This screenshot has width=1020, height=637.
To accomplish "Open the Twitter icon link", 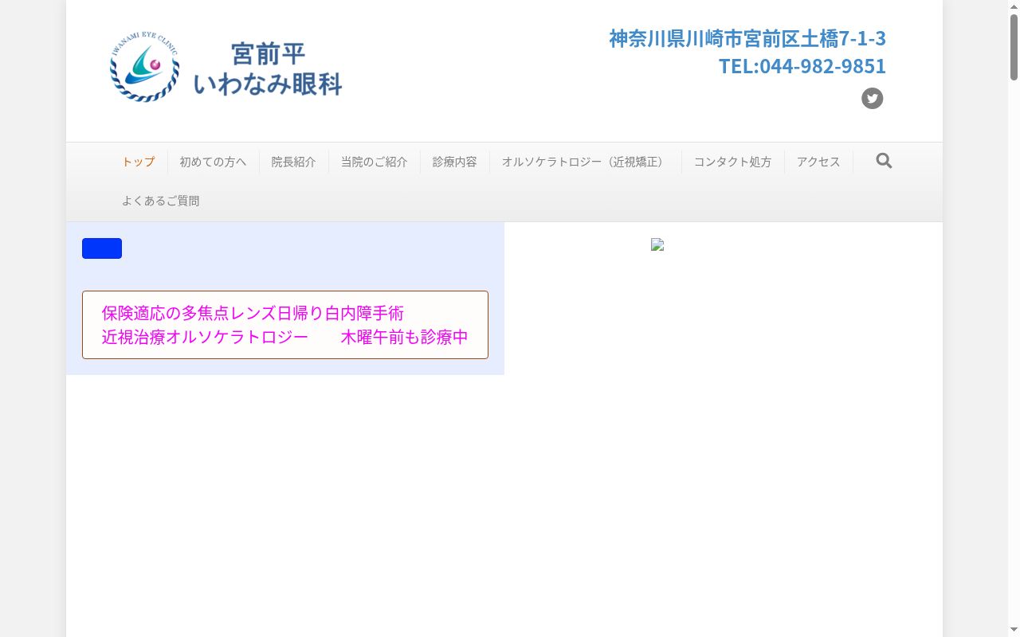I will point(872,99).
